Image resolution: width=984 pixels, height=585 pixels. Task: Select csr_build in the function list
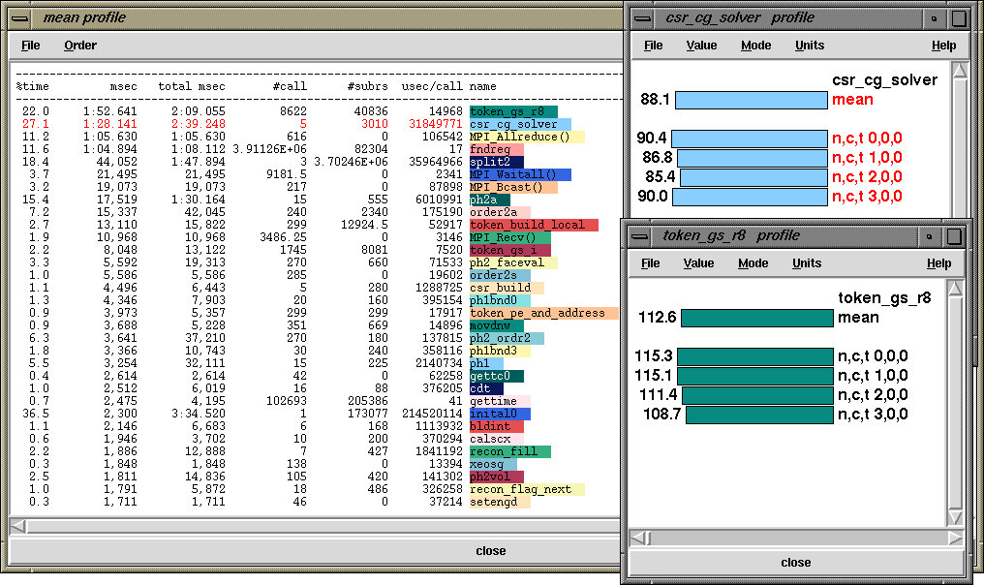pos(507,288)
